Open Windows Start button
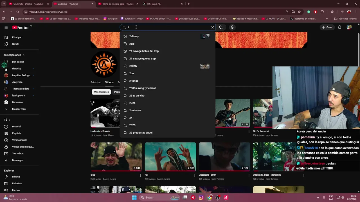360x202 pixels. (x=134, y=198)
